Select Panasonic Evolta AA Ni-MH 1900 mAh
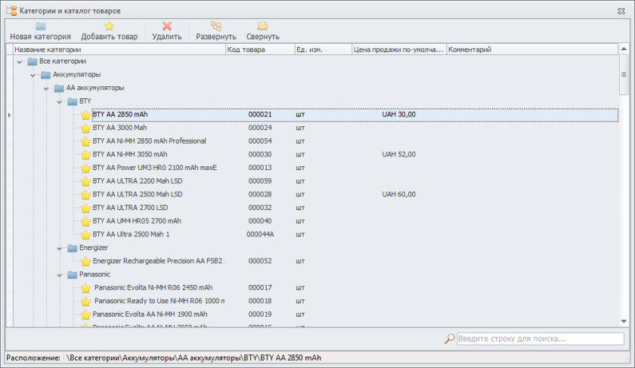 [150, 314]
